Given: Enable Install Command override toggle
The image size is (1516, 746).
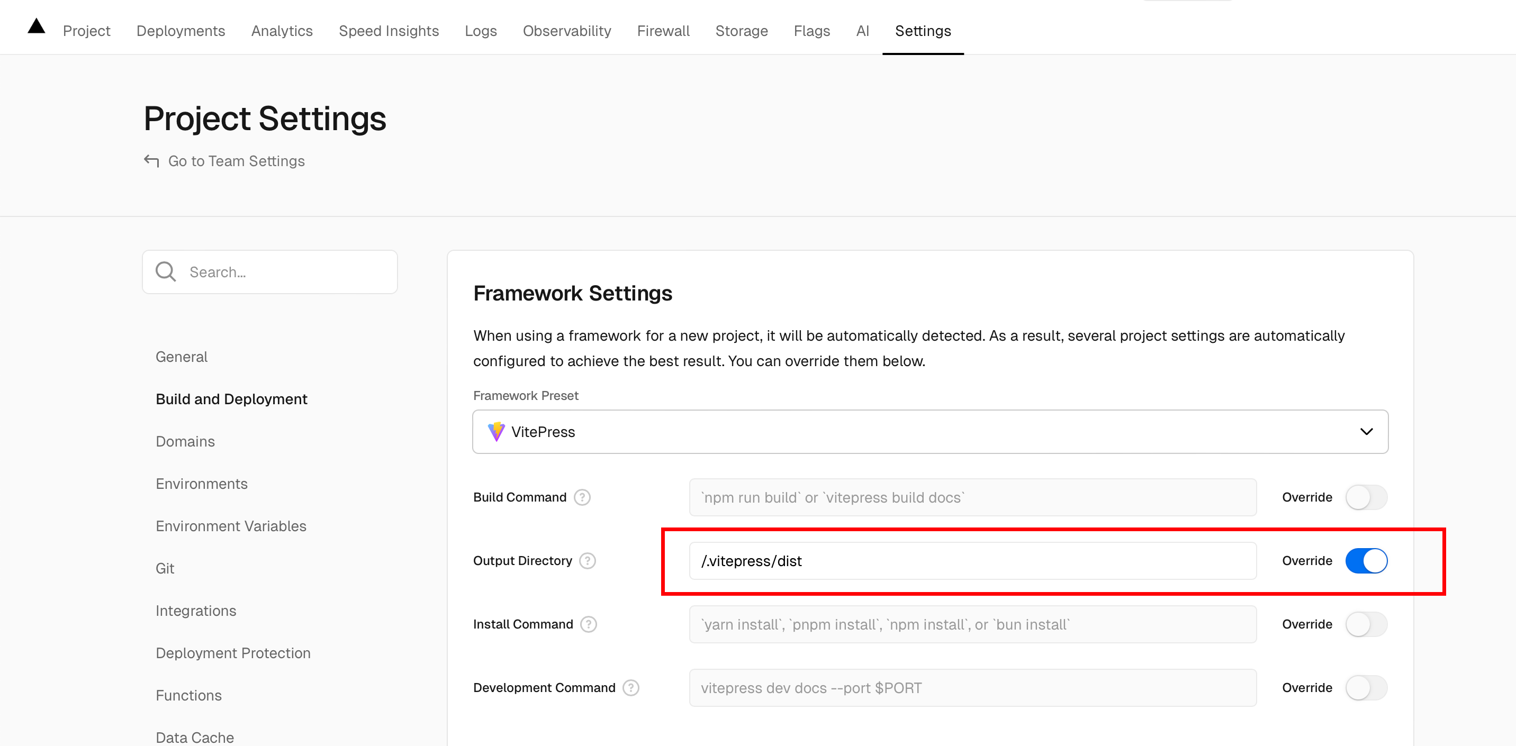Looking at the screenshot, I should pyautogui.click(x=1366, y=624).
